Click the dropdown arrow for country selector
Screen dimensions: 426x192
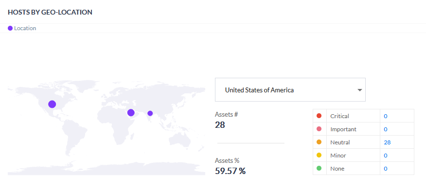(x=360, y=90)
